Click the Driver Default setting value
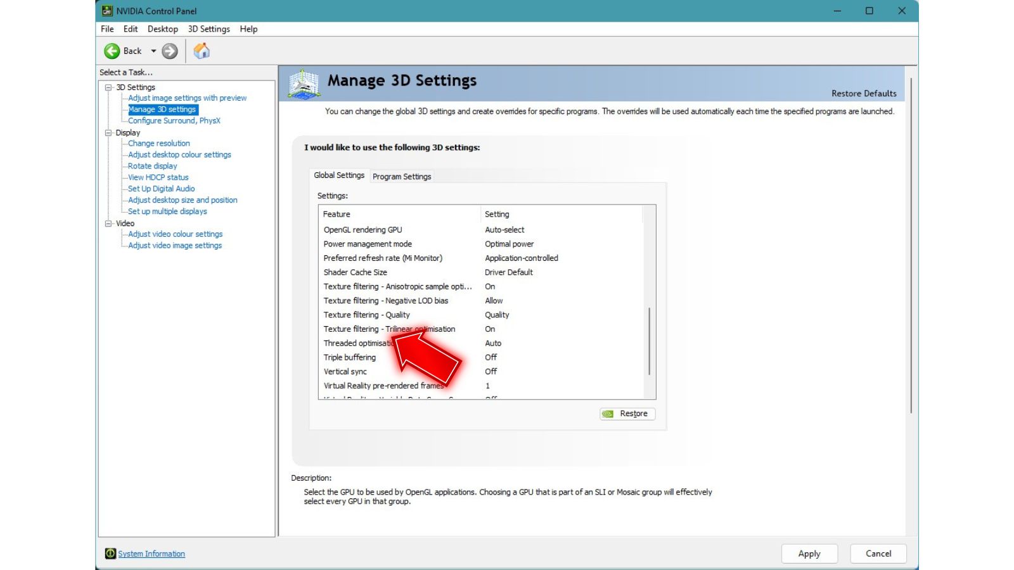1014x570 pixels. tap(509, 273)
